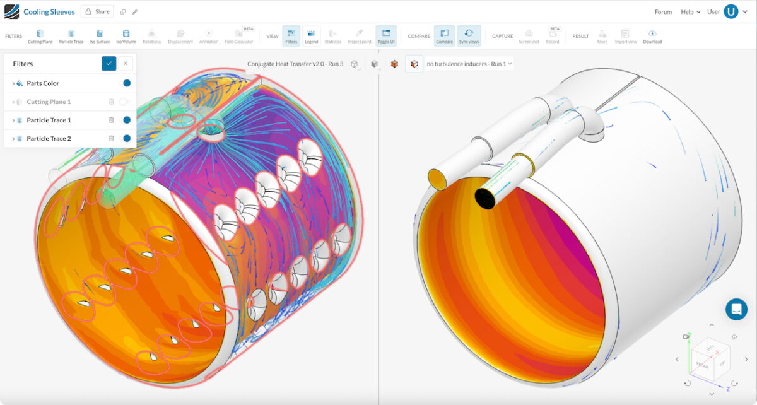The width and height of the screenshot is (757, 405).
Task: Apply filters with checkmark button
Action: pos(109,63)
